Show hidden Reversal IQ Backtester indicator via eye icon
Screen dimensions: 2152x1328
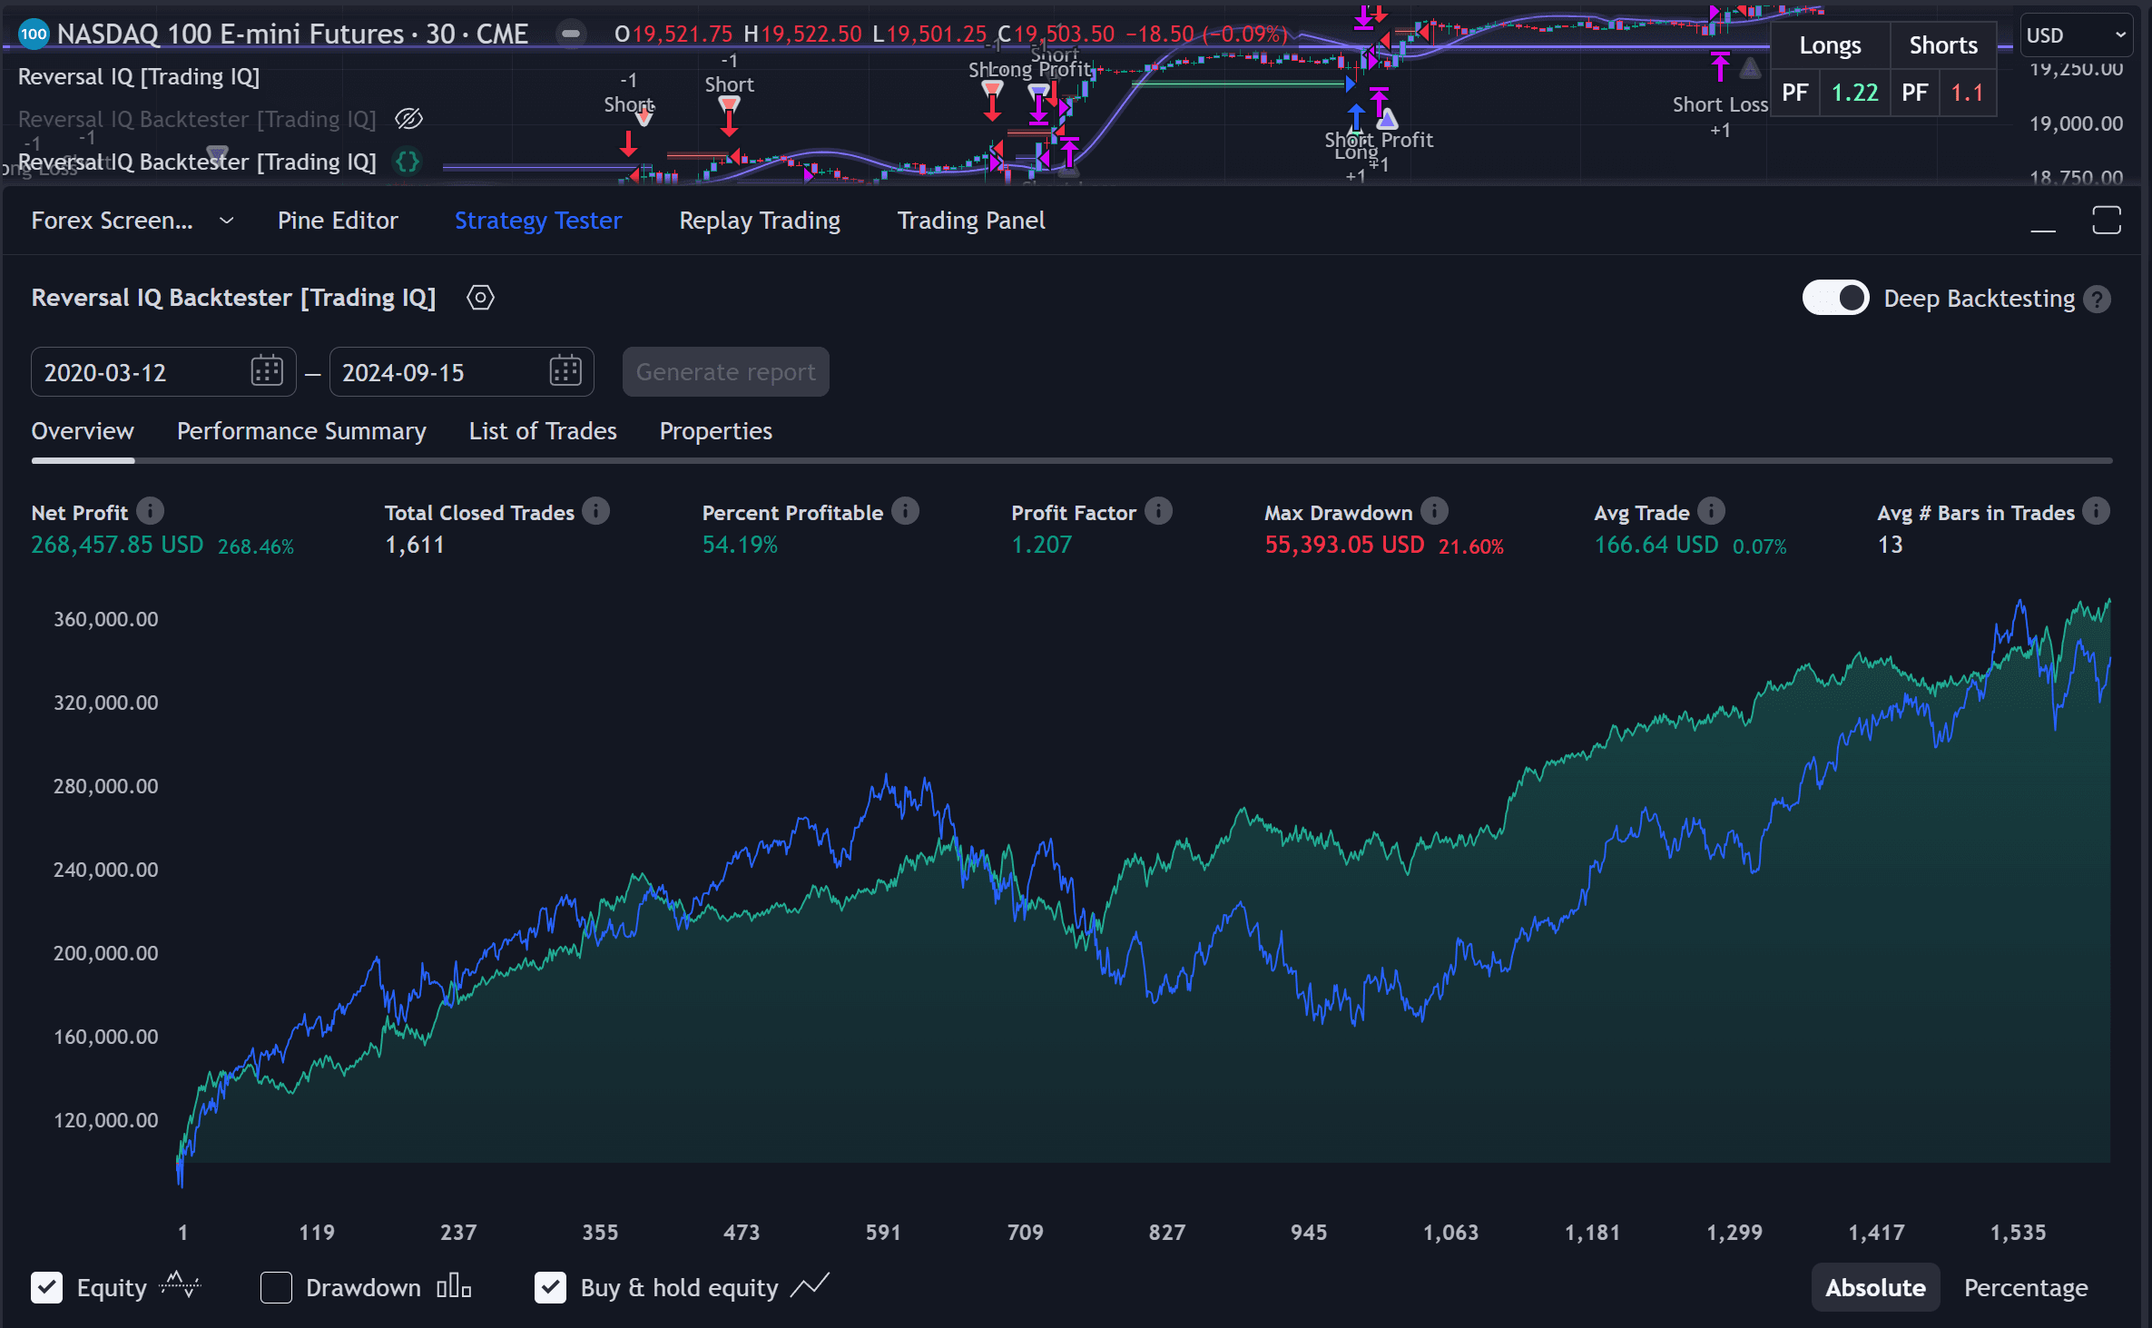pos(409,119)
